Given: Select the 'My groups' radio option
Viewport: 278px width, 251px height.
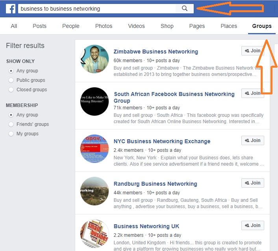Looking at the screenshot, I should (x=11, y=134).
